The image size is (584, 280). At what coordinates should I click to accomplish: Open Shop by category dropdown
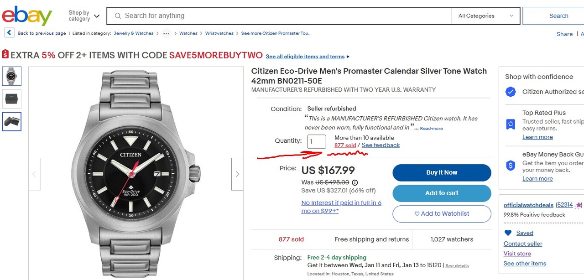pyautogui.click(x=84, y=16)
